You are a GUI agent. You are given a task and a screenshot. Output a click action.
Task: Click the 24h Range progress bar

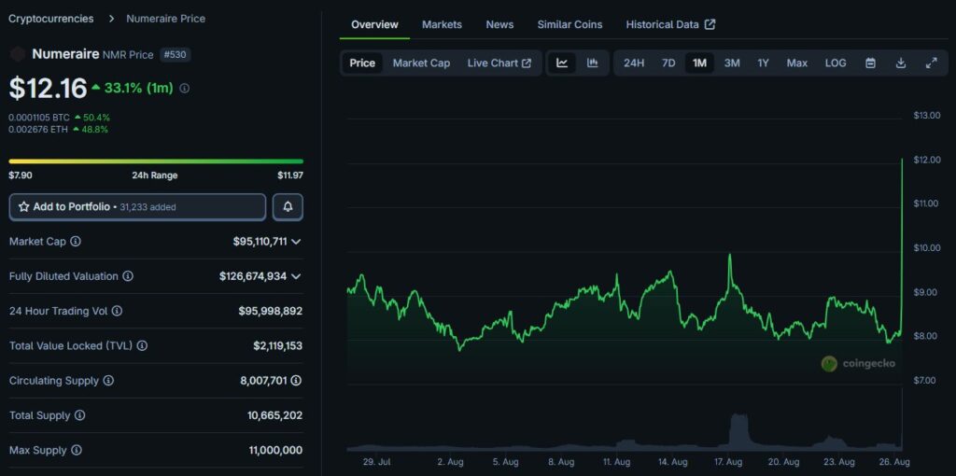tap(156, 161)
